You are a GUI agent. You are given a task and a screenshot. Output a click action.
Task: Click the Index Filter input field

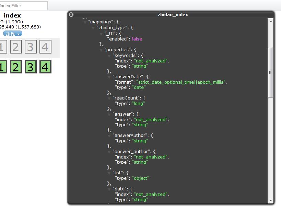(23, 6)
